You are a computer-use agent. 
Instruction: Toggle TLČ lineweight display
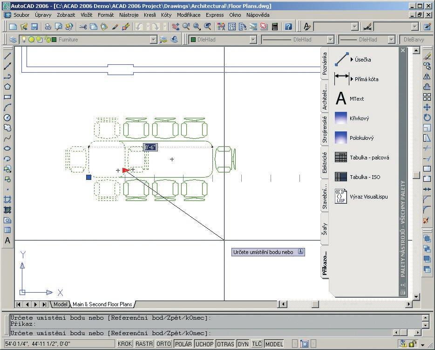[257, 344]
